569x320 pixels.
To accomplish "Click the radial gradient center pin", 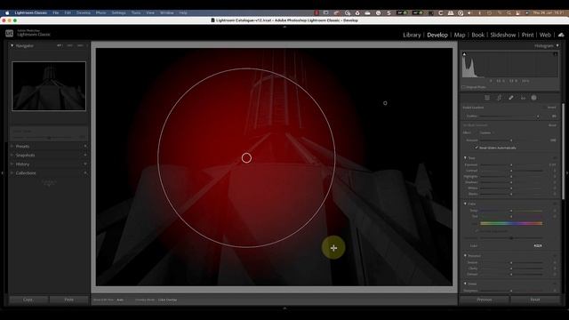I will coord(246,158).
